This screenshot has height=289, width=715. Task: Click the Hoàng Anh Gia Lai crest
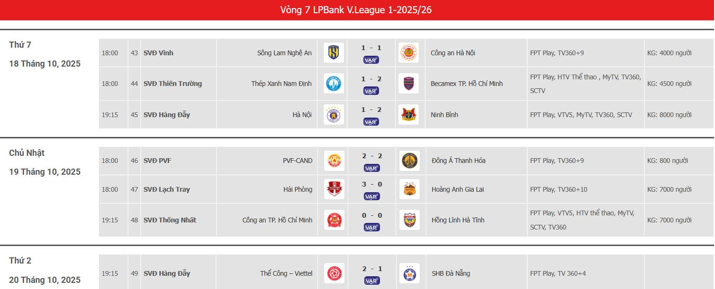tap(409, 189)
